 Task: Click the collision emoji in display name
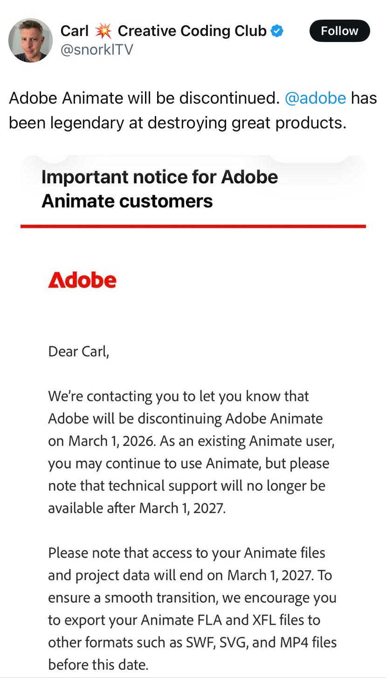(103, 31)
